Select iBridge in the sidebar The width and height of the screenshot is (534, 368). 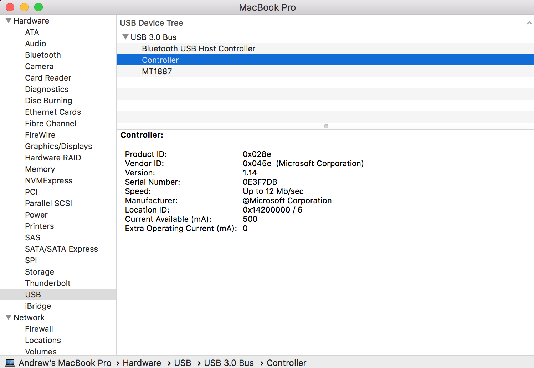pos(38,306)
